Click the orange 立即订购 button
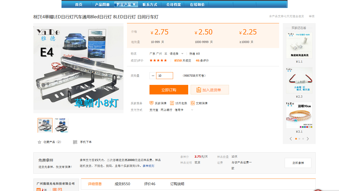Screen dimensions: 339x191 pos(169,90)
